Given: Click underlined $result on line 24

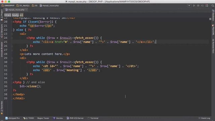Looking at the screenshot, I should (66, 38).
